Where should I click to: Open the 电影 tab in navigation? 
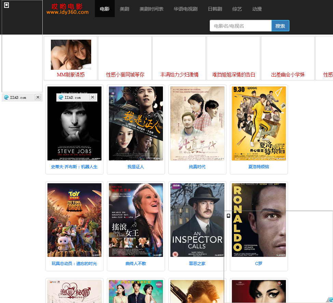point(105,9)
